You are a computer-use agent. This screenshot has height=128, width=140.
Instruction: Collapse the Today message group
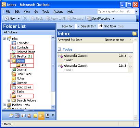point(59,49)
